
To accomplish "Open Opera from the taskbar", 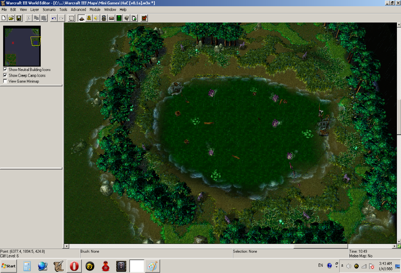I will (74, 266).
